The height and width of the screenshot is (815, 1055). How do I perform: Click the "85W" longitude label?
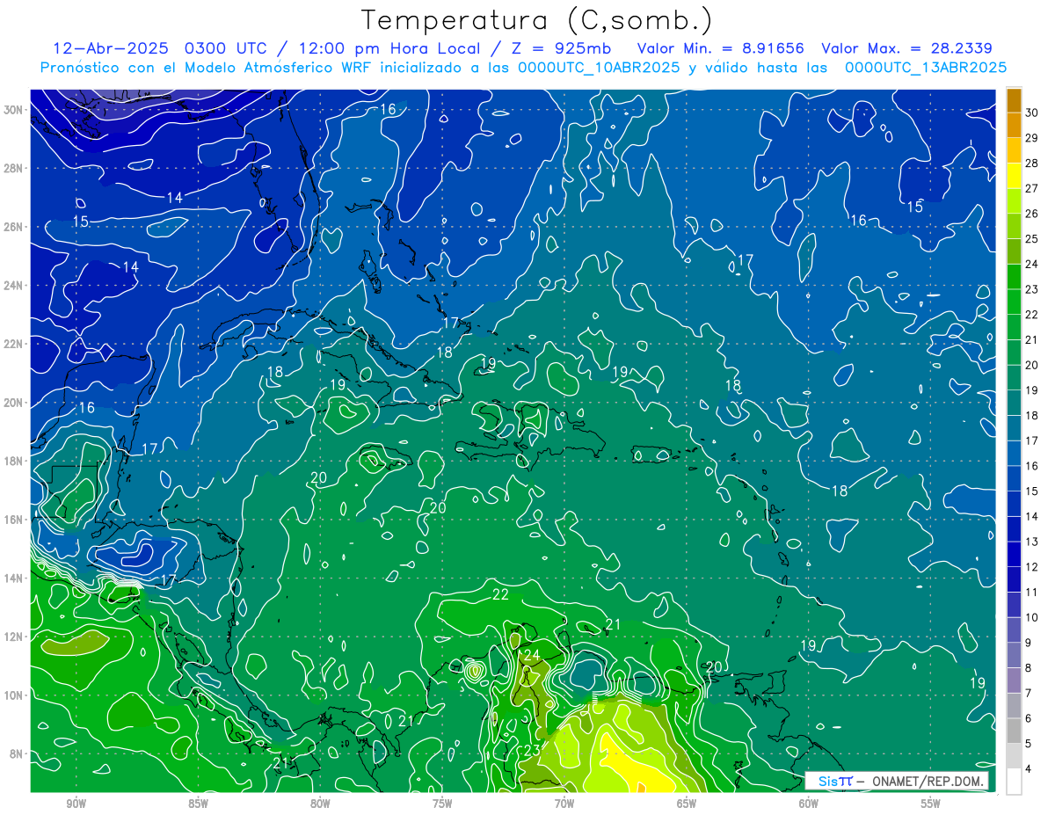pyautogui.click(x=198, y=804)
